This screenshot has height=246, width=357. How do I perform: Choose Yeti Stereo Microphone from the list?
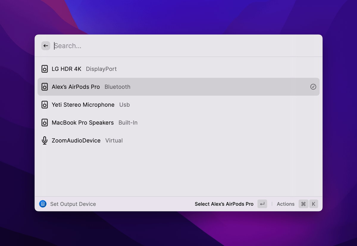[x=83, y=105]
